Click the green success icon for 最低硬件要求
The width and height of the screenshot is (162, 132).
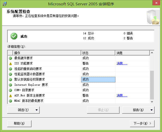tap(10, 58)
